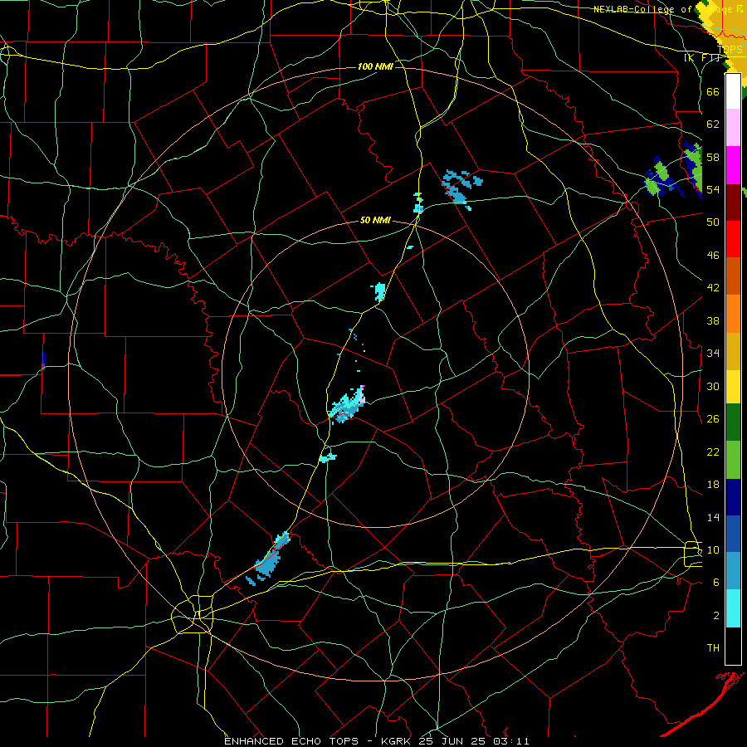Select the light pink legend color block
Screen dimensions: 747x747
coord(733,127)
